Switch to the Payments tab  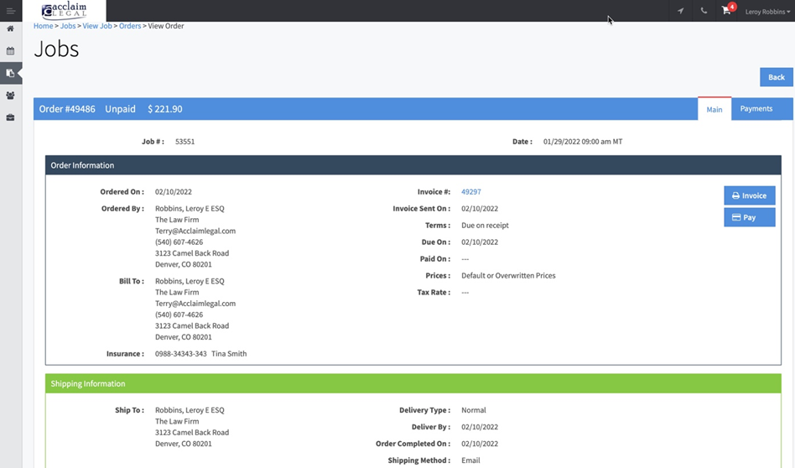[x=756, y=108]
